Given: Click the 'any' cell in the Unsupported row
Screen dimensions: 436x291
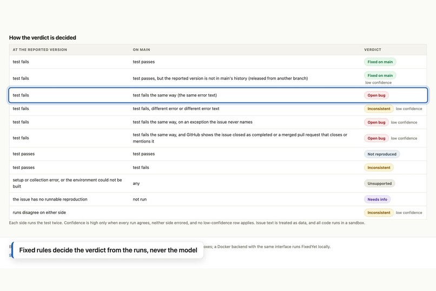Looking at the screenshot, I should click(136, 184).
